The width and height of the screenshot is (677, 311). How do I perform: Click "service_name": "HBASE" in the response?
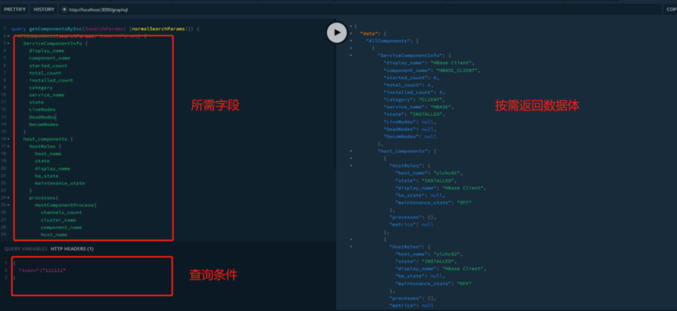[x=418, y=107]
